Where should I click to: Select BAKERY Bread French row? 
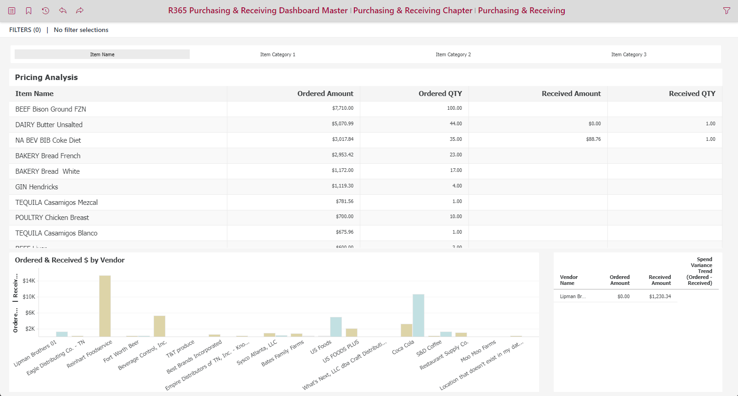pos(365,155)
